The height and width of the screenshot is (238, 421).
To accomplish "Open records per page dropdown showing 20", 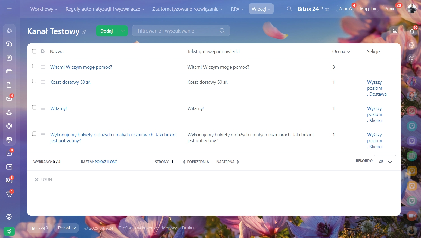I will click(385, 162).
